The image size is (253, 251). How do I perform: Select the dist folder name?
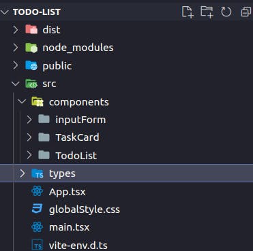click(x=51, y=30)
